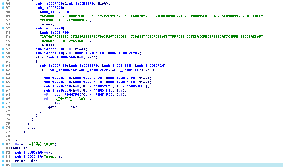283x167 pixels.
Task: Open sub_140007990 call on line 47
Action: coord(49,7)
